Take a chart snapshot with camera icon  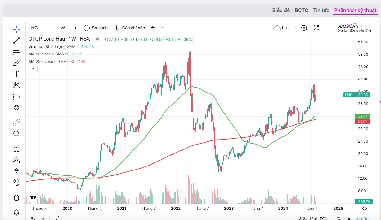click(328, 28)
